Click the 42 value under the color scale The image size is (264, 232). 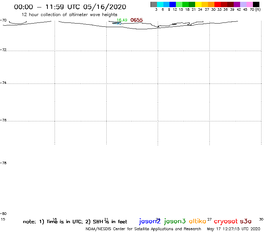pyautogui.click(x=239, y=10)
